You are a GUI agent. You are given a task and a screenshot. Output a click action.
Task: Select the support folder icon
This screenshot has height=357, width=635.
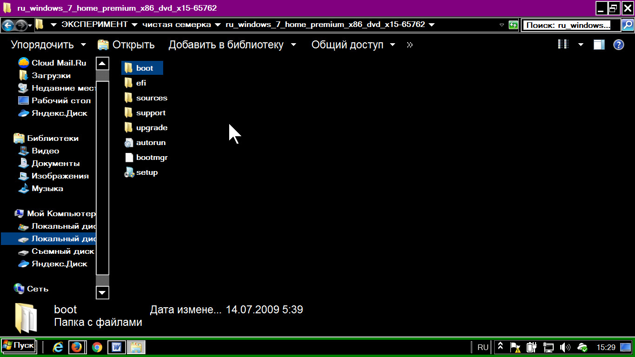click(129, 113)
